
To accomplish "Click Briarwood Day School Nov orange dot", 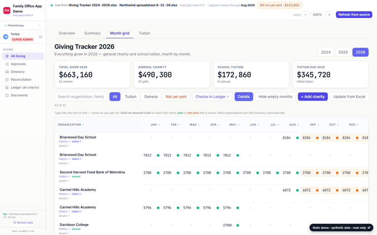I will point(357,138).
